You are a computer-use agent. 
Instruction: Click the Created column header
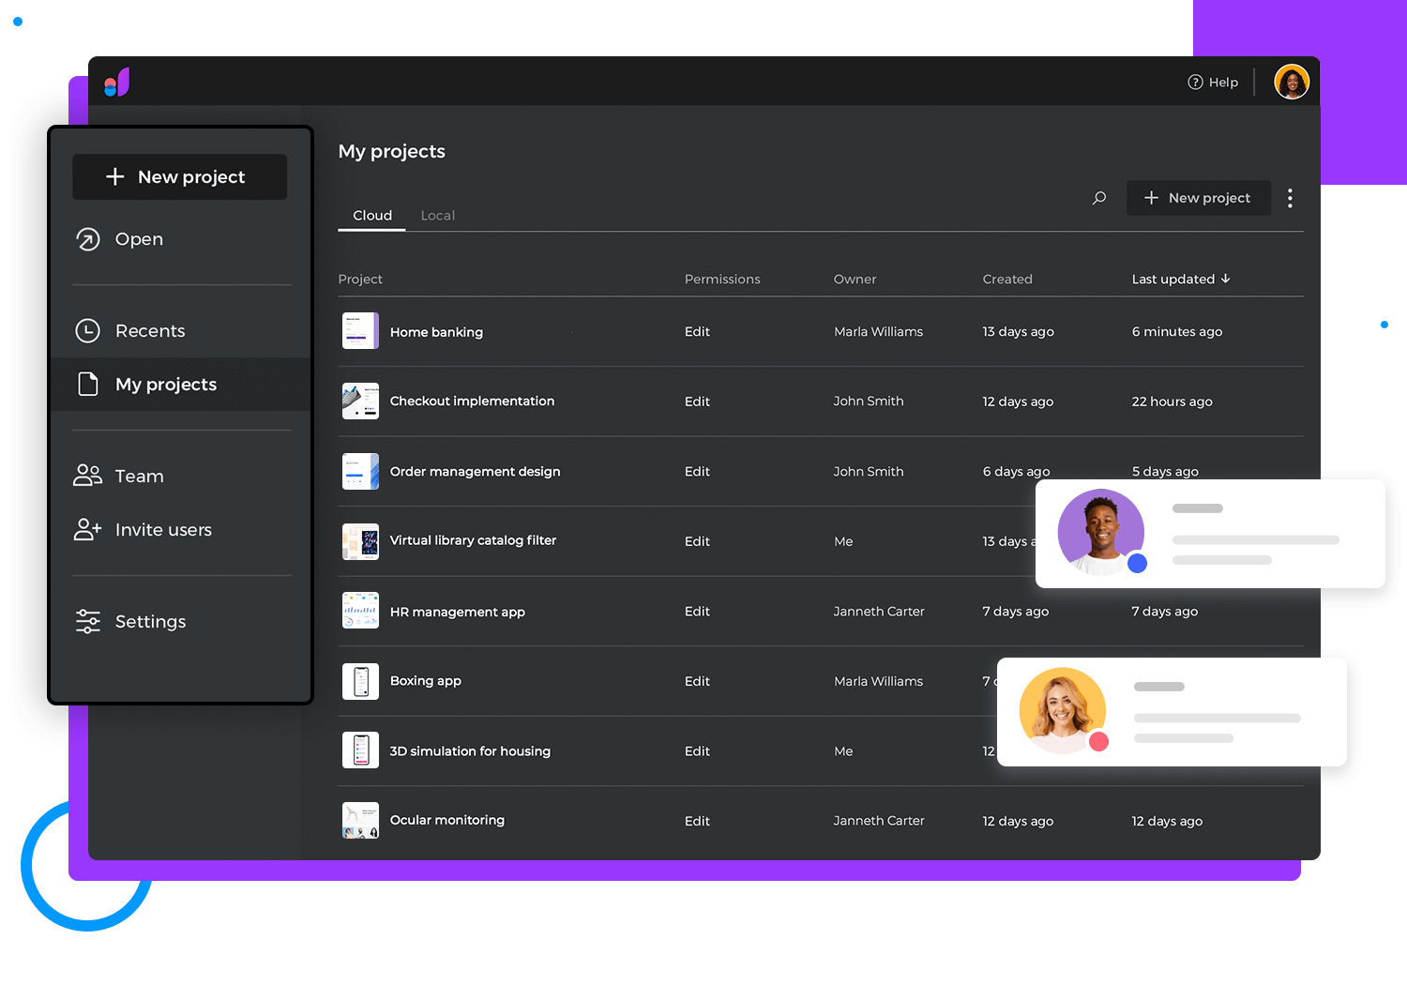[x=1007, y=280]
